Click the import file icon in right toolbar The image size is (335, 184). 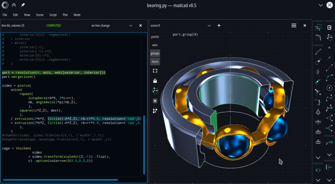[329, 28]
